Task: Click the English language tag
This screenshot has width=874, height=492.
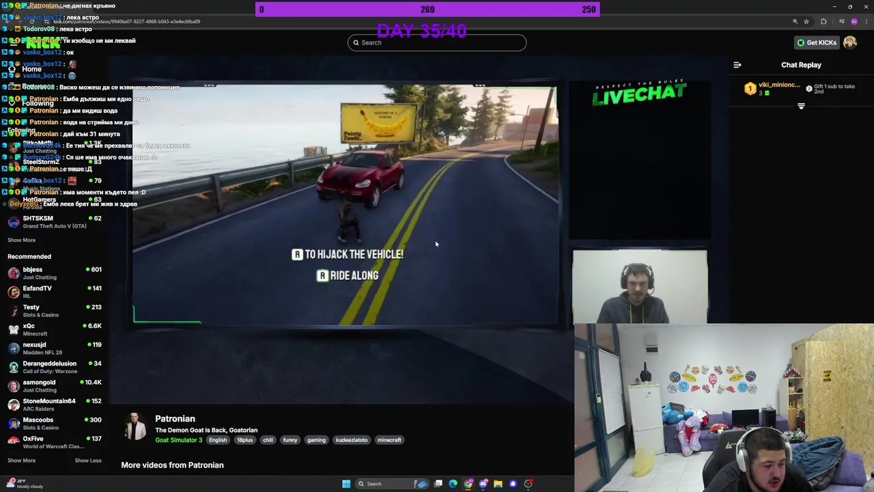Action: 218,440
